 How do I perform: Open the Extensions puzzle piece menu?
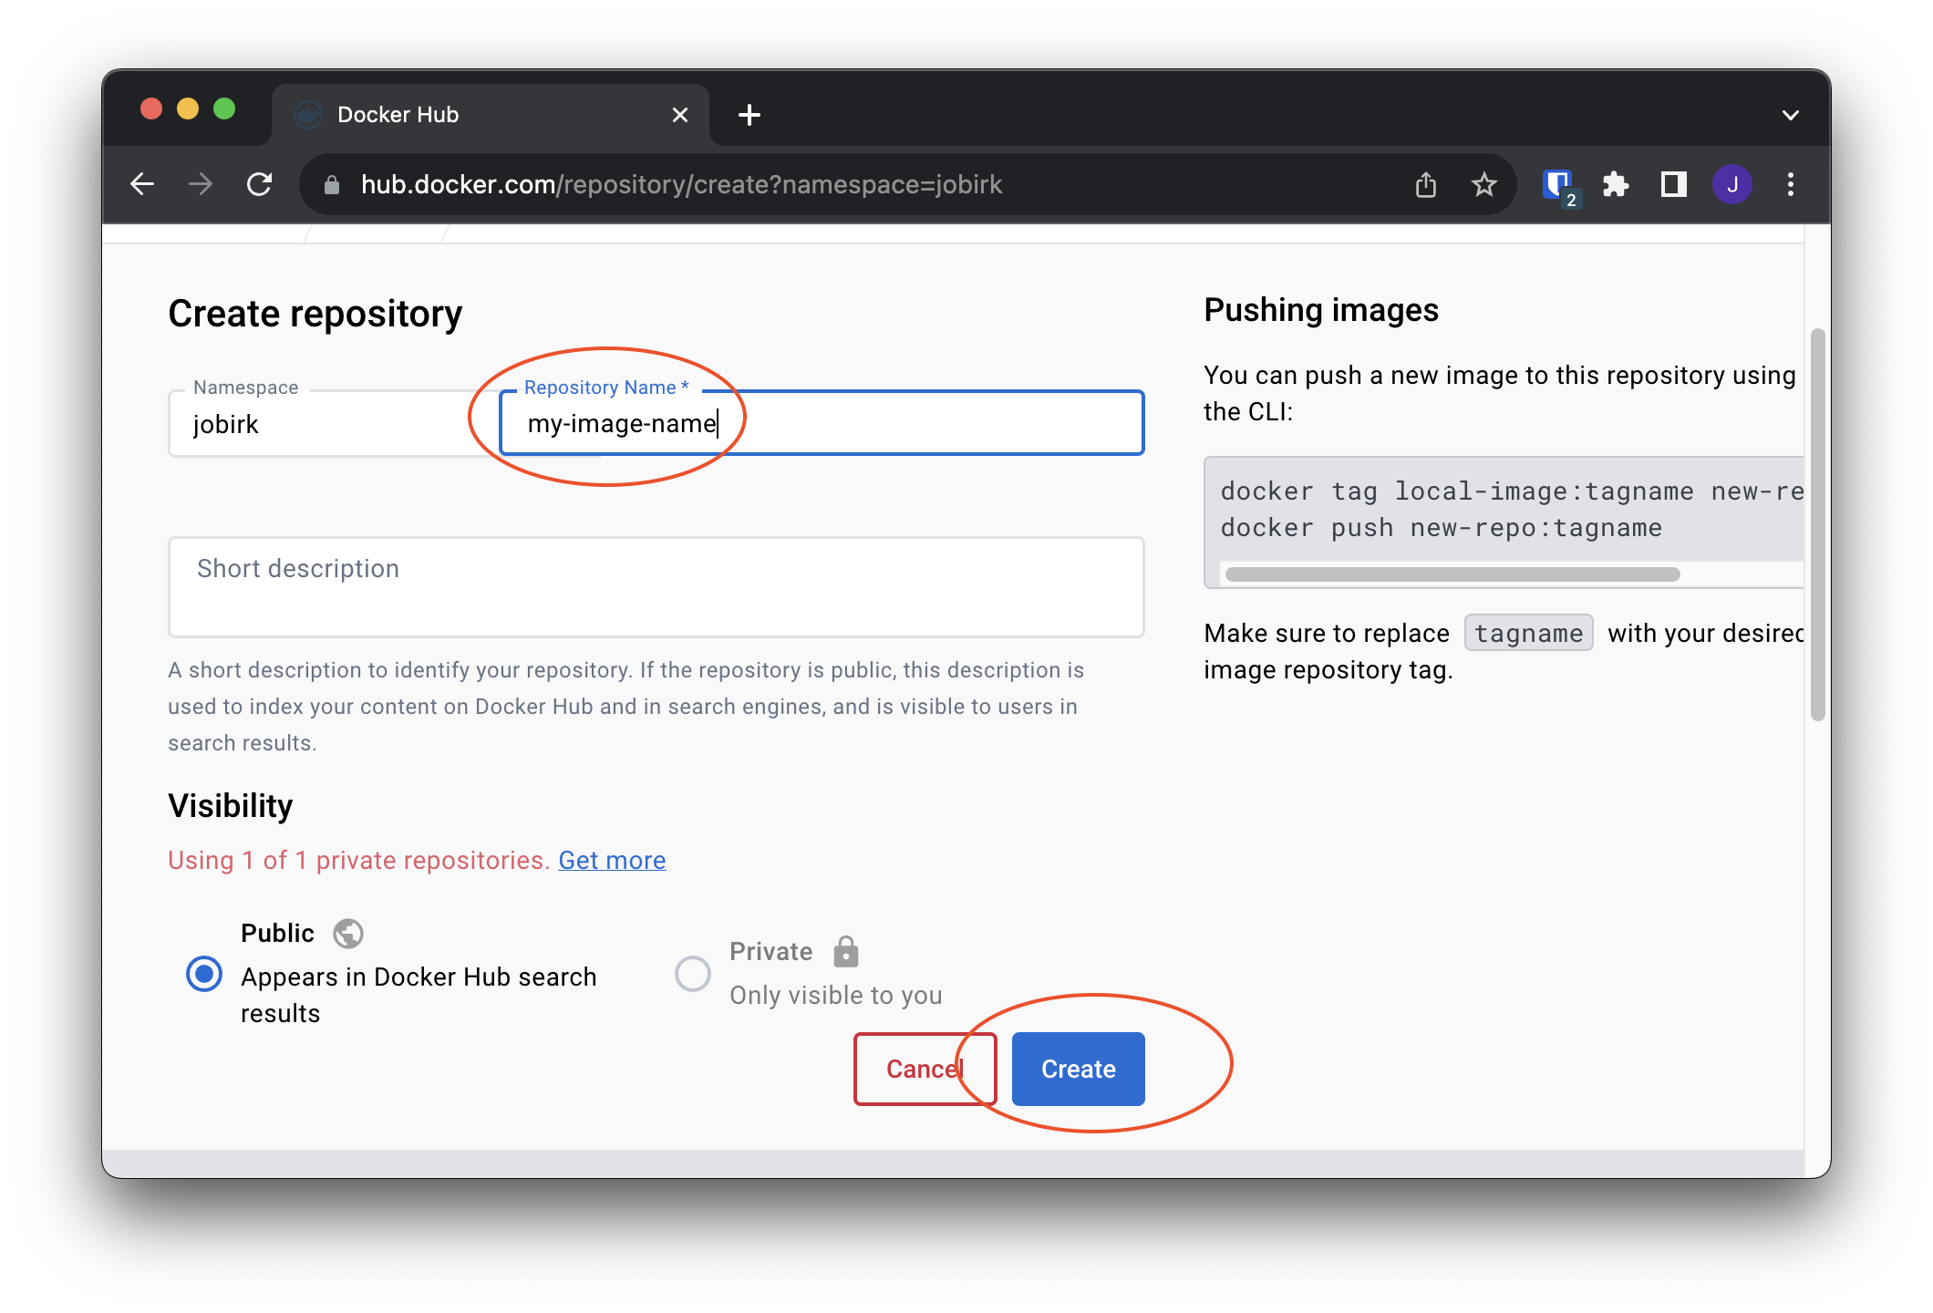click(1616, 185)
